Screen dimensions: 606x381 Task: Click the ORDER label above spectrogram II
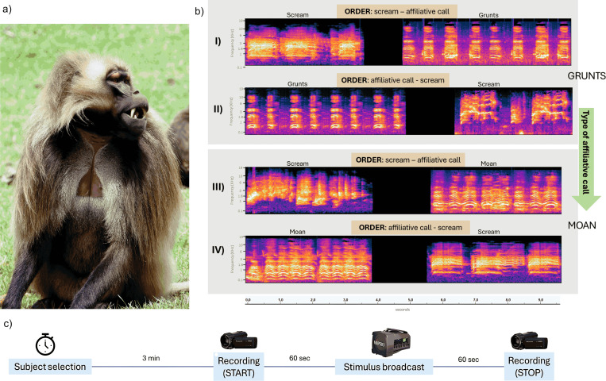[x=392, y=80]
